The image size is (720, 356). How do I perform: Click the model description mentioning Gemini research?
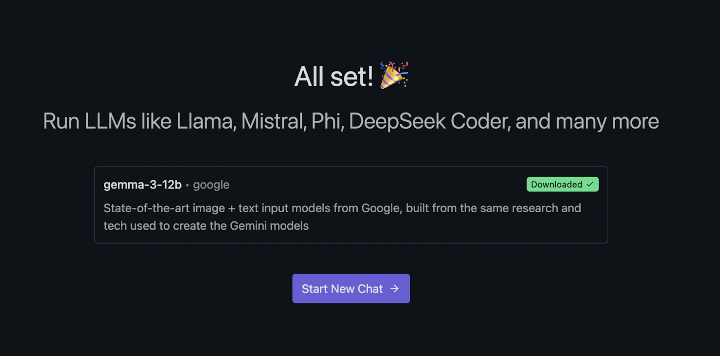coord(342,217)
